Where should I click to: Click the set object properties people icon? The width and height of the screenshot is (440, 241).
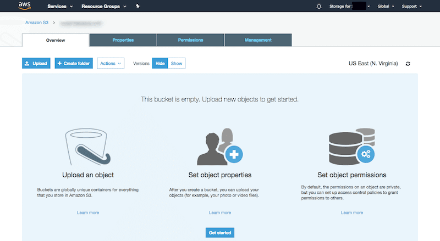click(x=220, y=147)
